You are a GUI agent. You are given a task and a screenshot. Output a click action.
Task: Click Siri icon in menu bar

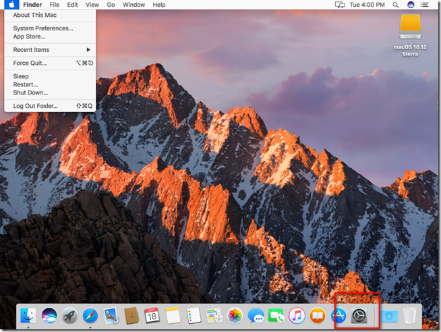411,5
